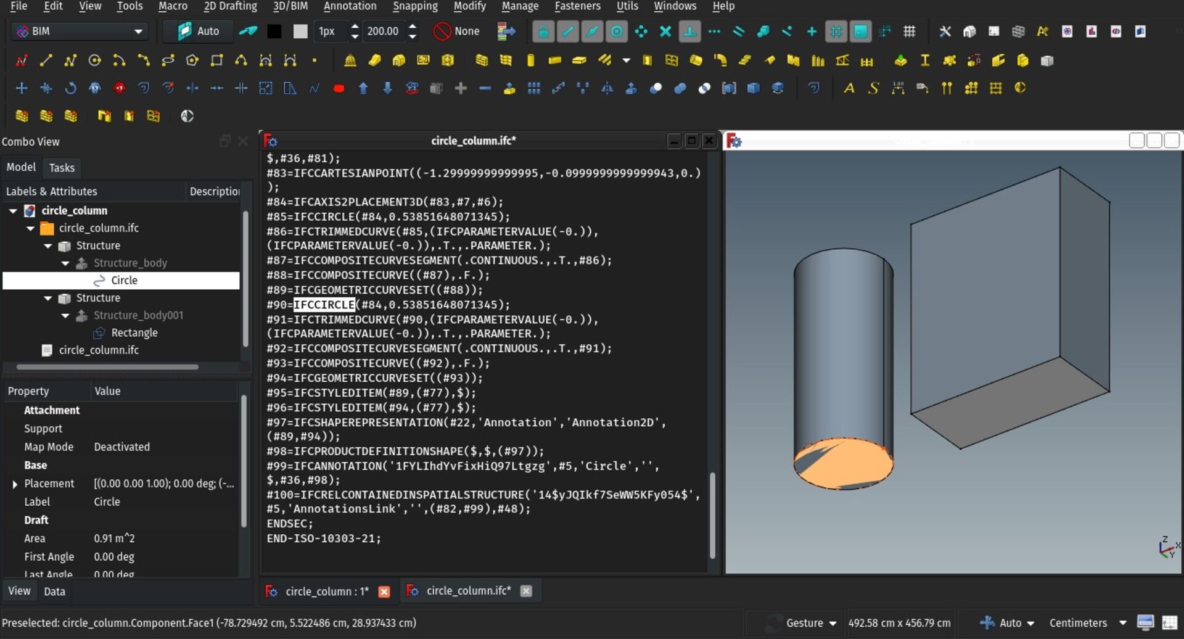Select the Text annotation tool
Screen dimensions: 1184x639
pyautogui.click(x=849, y=88)
